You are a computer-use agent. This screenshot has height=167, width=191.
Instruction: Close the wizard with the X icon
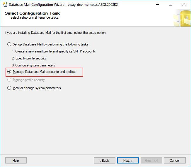[x=184, y=4]
